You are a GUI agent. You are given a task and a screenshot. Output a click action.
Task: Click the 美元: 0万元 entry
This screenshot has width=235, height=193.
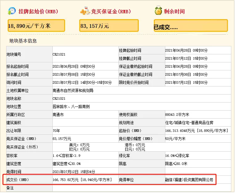[x=79, y=145]
